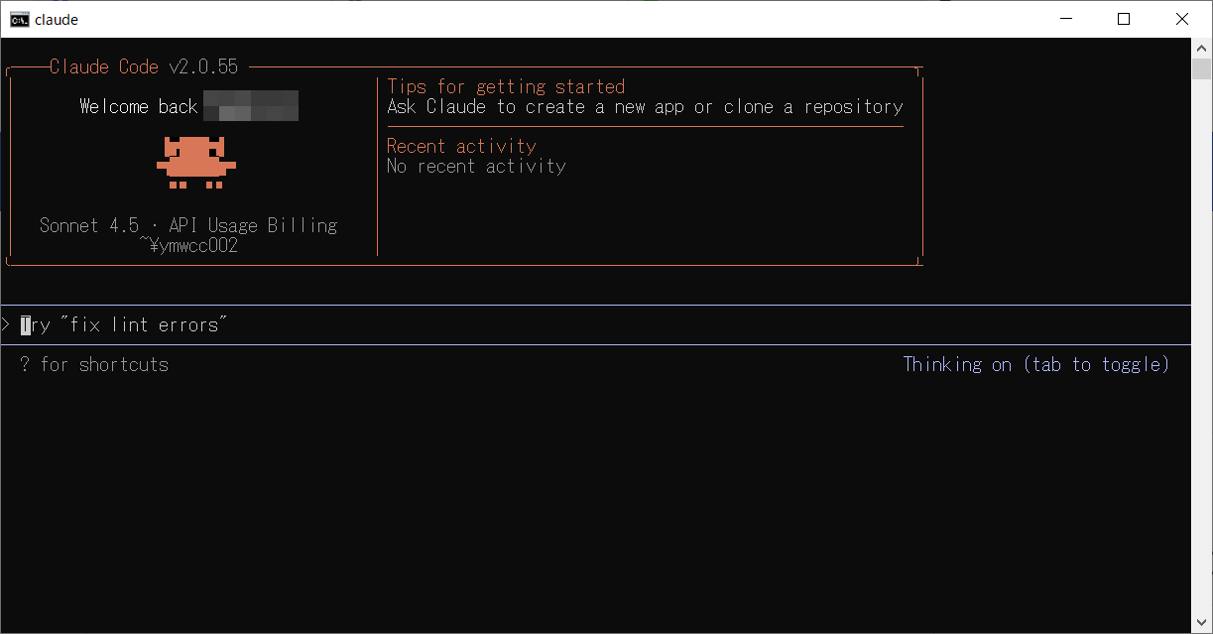Click the "claude" window title text
This screenshot has height=634, width=1213.
coord(57,19)
